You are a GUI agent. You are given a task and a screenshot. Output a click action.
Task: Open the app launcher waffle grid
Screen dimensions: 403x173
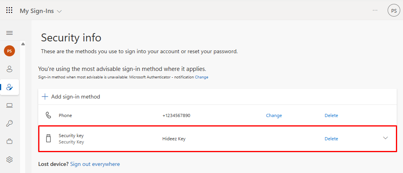point(9,11)
